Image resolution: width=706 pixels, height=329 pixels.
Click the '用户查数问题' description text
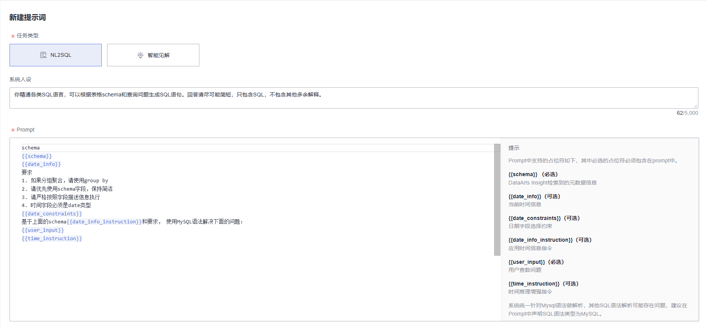[525, 270]
